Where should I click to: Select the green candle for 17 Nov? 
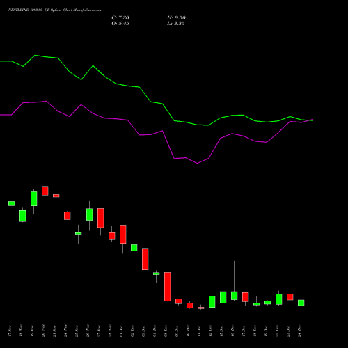point(12,203)
